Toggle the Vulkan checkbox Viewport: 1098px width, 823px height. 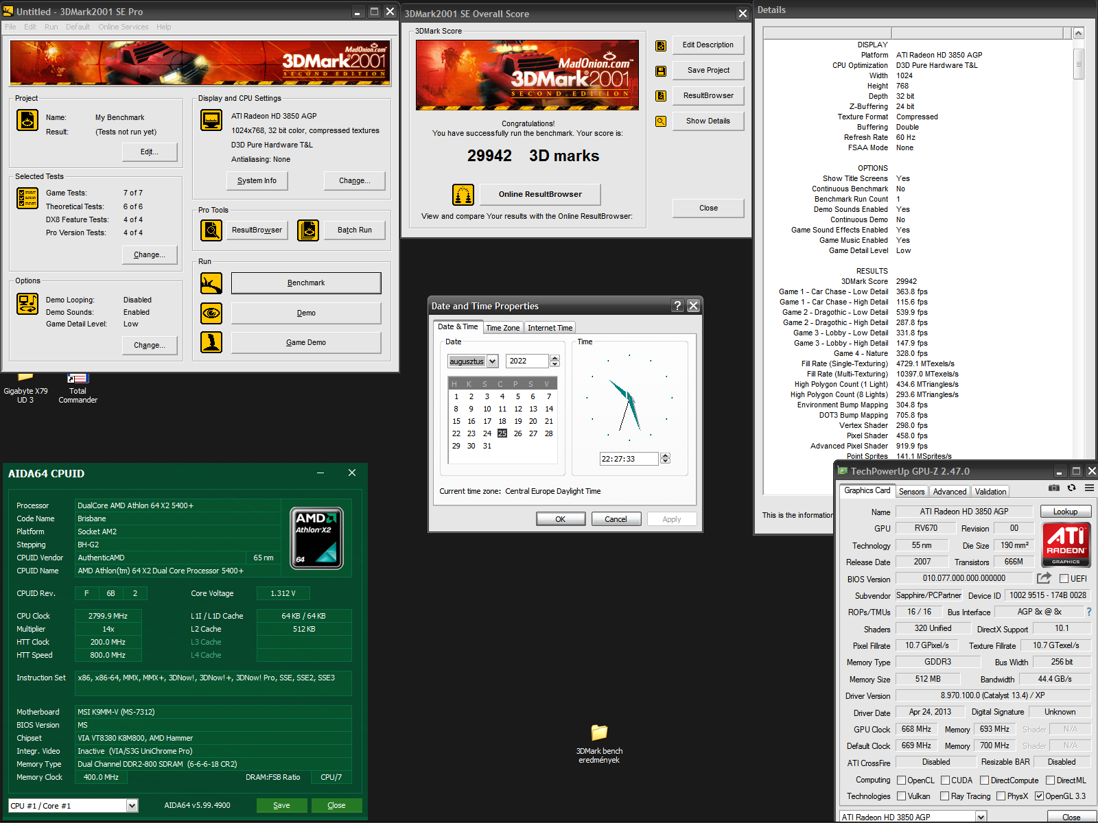(901, 796)
